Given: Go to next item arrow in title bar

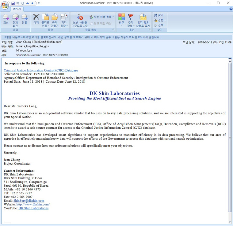Looking at the screenshot, I should tap(32, 3).
